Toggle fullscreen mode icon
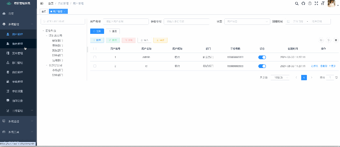Image resolution: width=340 pixels, height=147 pixels. pos(316,3)
